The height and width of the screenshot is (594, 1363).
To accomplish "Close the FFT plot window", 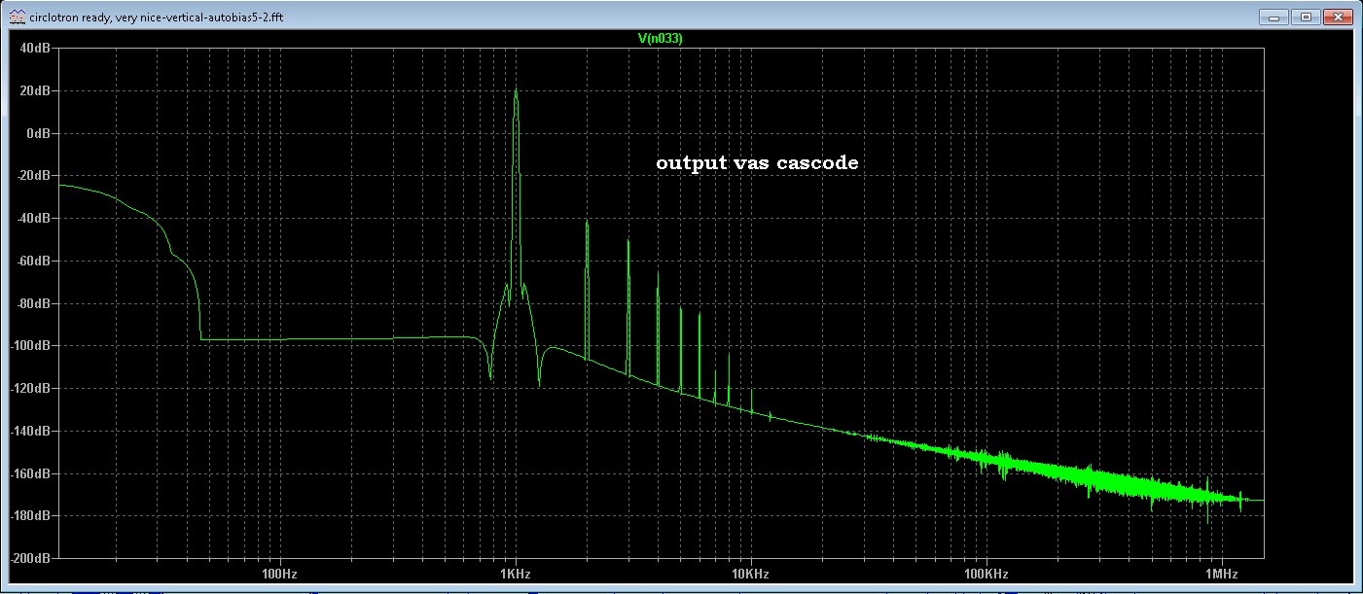I will [x=1338, y=17].
